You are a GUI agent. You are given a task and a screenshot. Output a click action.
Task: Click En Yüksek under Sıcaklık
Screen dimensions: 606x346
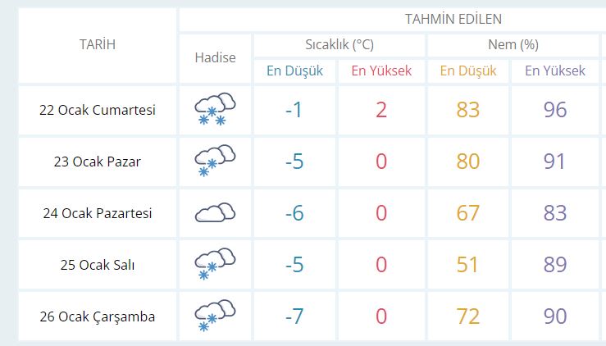point(381,71)
